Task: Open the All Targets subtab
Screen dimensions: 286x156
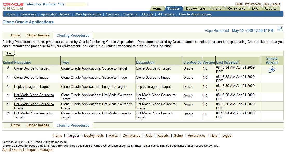Action: click(166, 14)
